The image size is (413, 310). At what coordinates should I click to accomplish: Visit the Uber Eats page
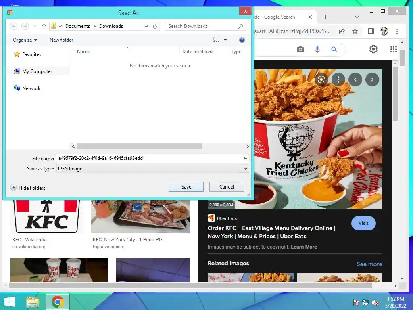click(363, 223)
